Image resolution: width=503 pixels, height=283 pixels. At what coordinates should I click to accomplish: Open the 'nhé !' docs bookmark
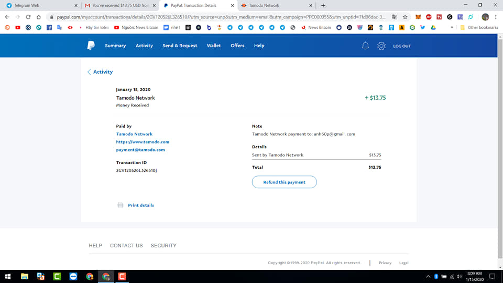[172, 28]
